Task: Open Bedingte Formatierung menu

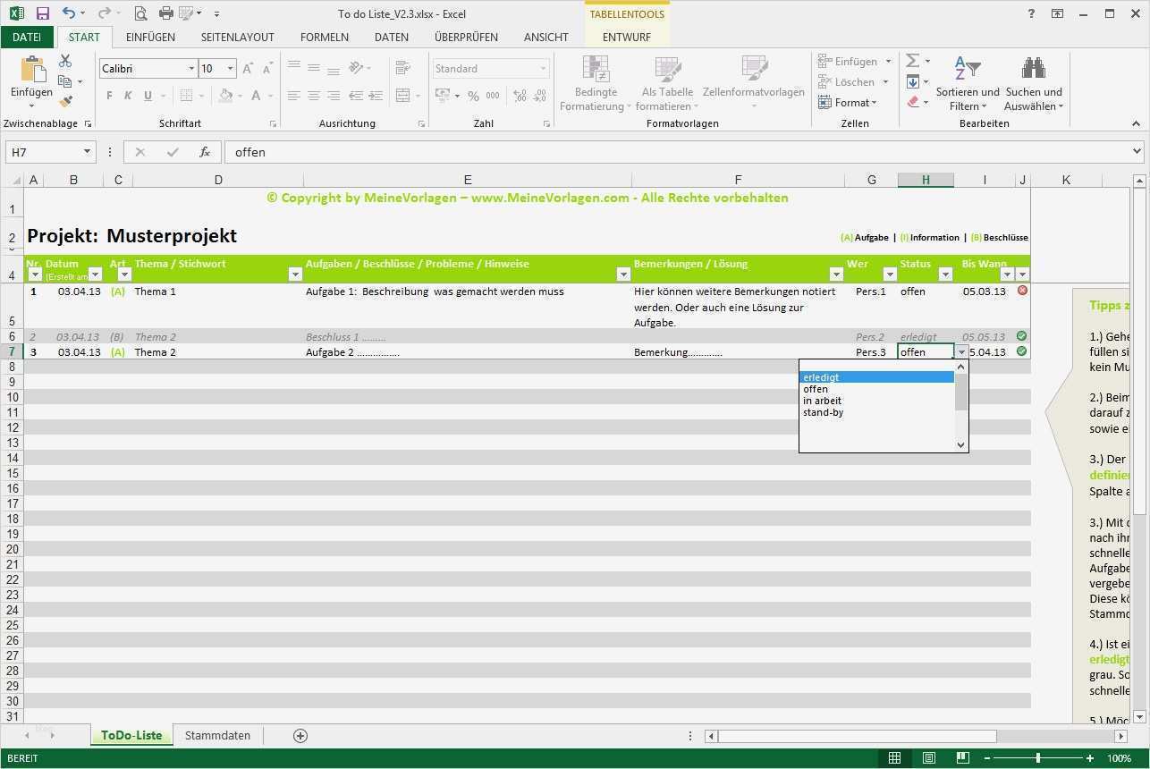Action: (x=596, y=85)
